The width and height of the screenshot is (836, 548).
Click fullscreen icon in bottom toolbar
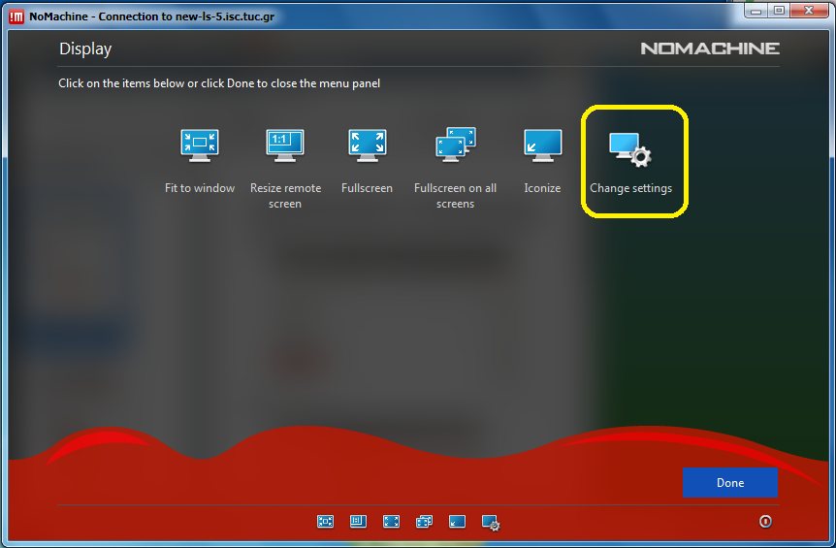pyautogui.click(x=391, y=522)
